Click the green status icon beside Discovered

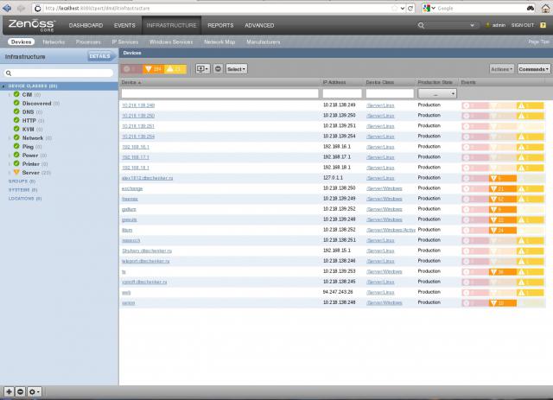16,103
